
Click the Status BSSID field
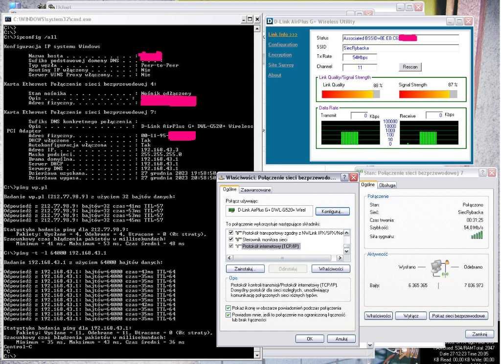pos(401,38)
